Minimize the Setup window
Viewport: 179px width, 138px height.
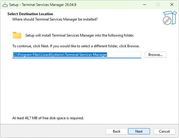pos(145,5)
